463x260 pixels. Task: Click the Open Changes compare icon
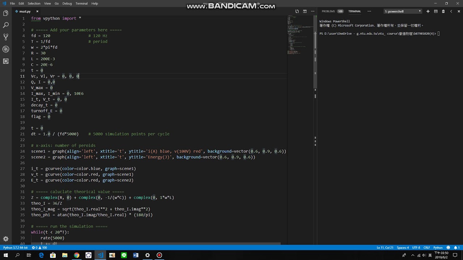tap(297, 11)
